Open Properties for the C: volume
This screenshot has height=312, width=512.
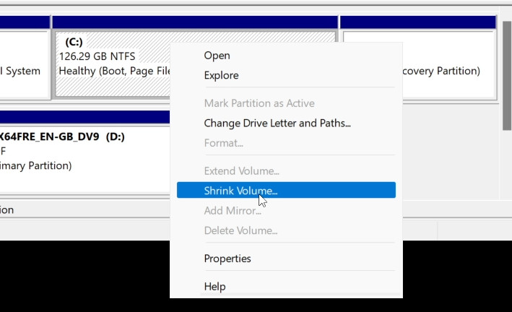[x=227, y=259]
